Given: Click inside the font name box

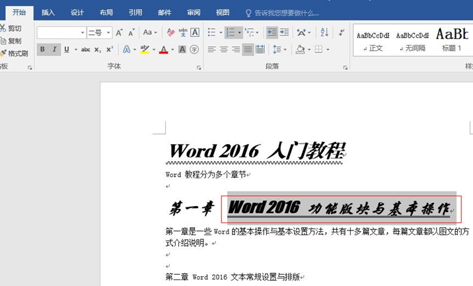Looking at the screenshot, I should tap(59, 32).
